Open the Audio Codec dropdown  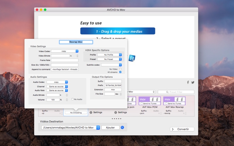(57, 82)
